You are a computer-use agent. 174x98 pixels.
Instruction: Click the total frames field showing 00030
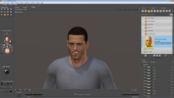(88, 94)
